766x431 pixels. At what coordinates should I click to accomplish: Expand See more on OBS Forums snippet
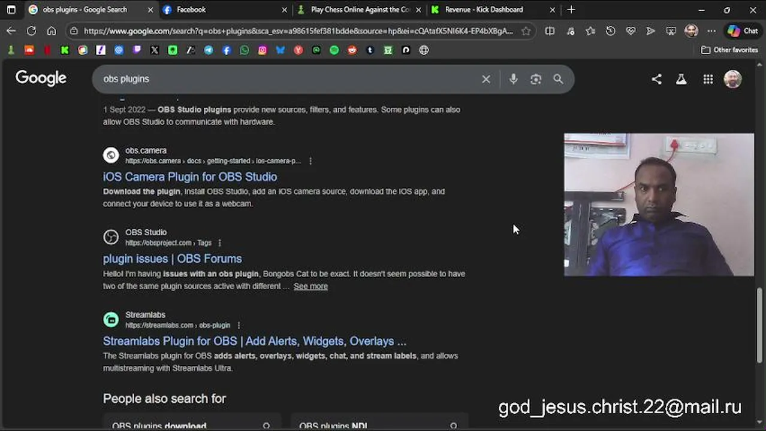[x=310, y=286]
